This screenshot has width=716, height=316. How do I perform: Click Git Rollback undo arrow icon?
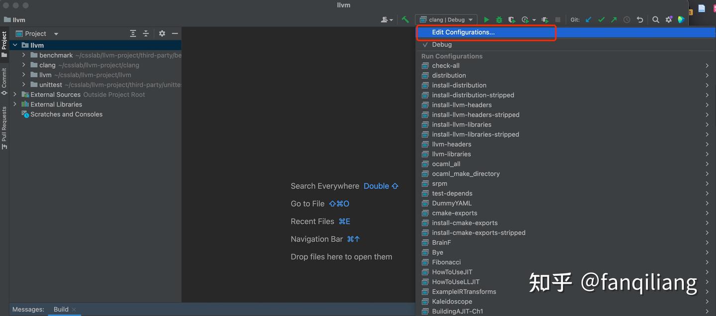tap(640, 20)
